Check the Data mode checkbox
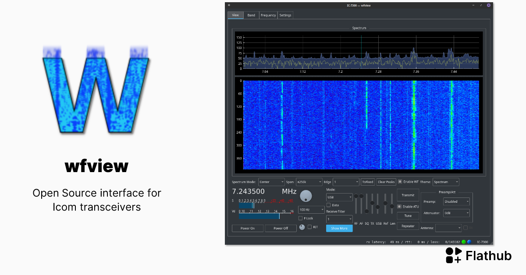 (328, 205)
